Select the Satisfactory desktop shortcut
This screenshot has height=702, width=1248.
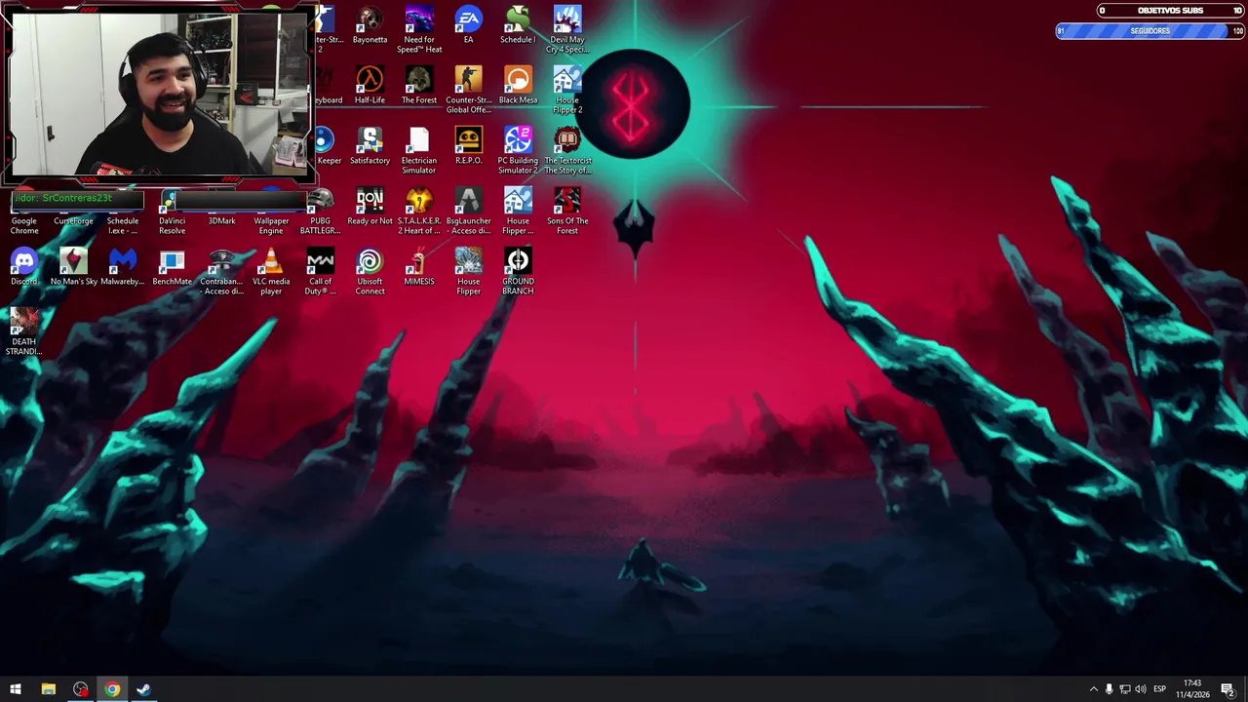click(370, 146)
